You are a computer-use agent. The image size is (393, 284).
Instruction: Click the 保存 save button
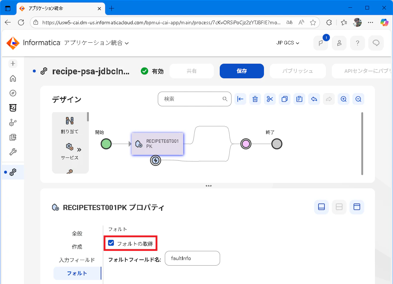[242, 71]
